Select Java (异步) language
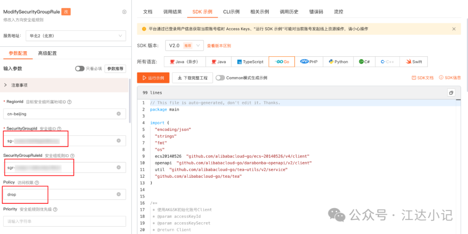This screenshot has width=468, height=234. [185, 62]
